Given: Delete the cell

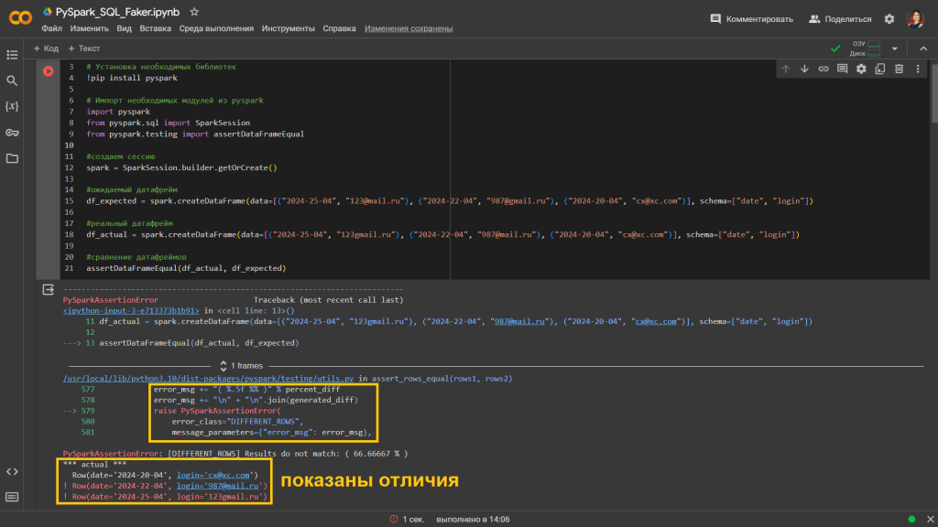Looking at the screenshot, I should [900, 70].
